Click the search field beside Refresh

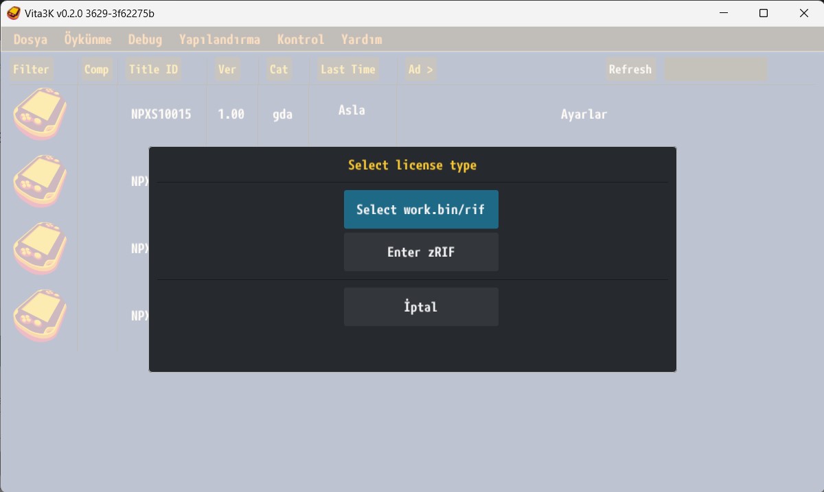[x=715, y=69]
